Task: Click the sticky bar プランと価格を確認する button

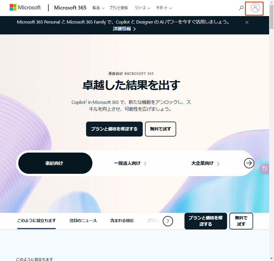Action: (206, 221)
